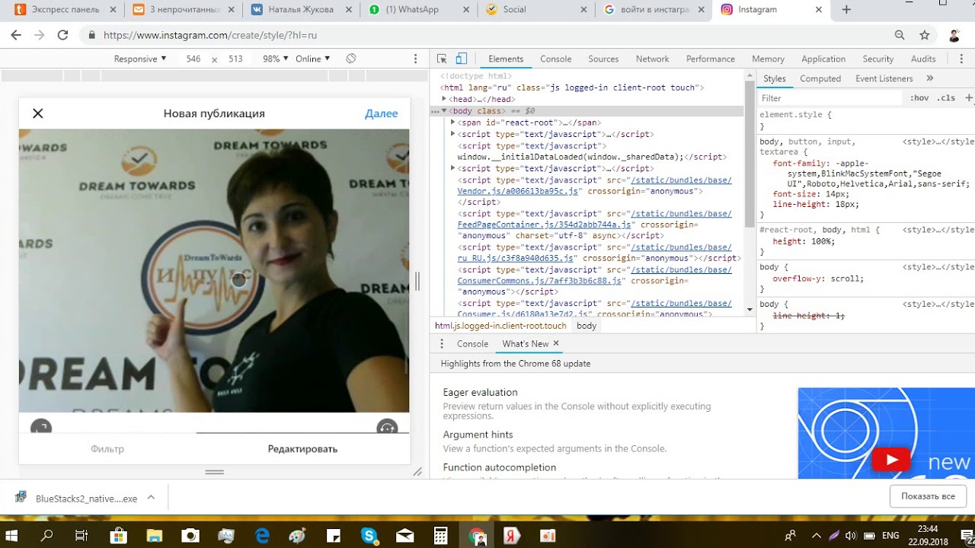Open the Online throttling dropdown
Screen dimensions: 975x548
point(312,59)
